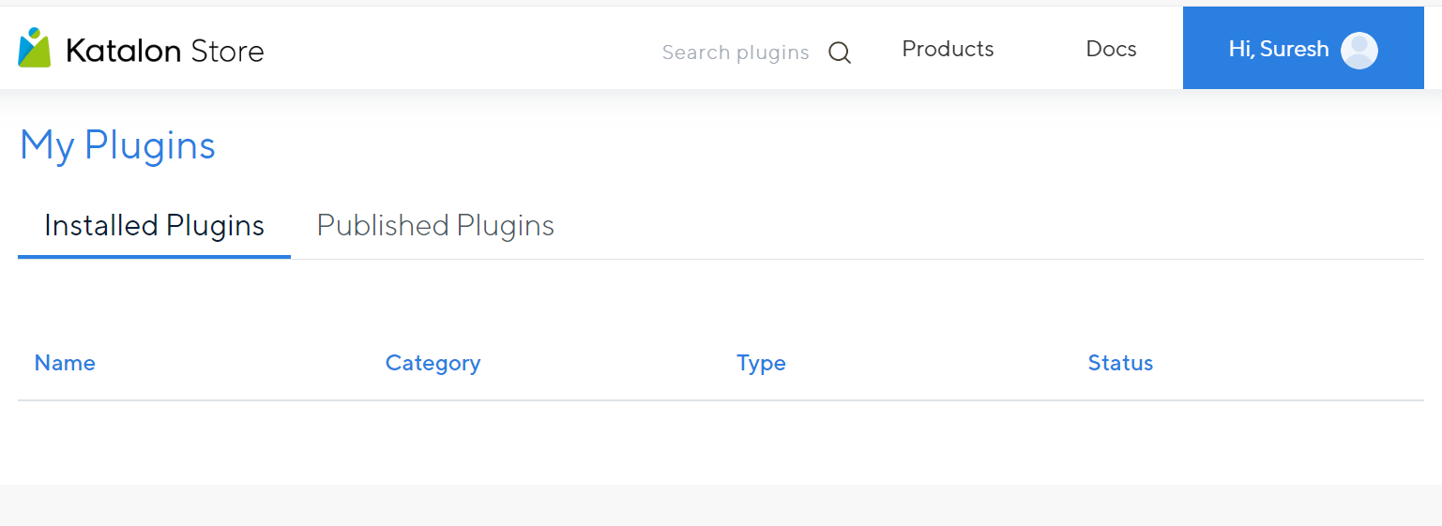1442x526 pixels.
Task: Sort by the Status column header
Action: click(1120, 363)
